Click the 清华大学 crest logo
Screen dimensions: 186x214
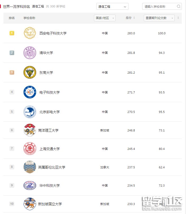point(30,53)
